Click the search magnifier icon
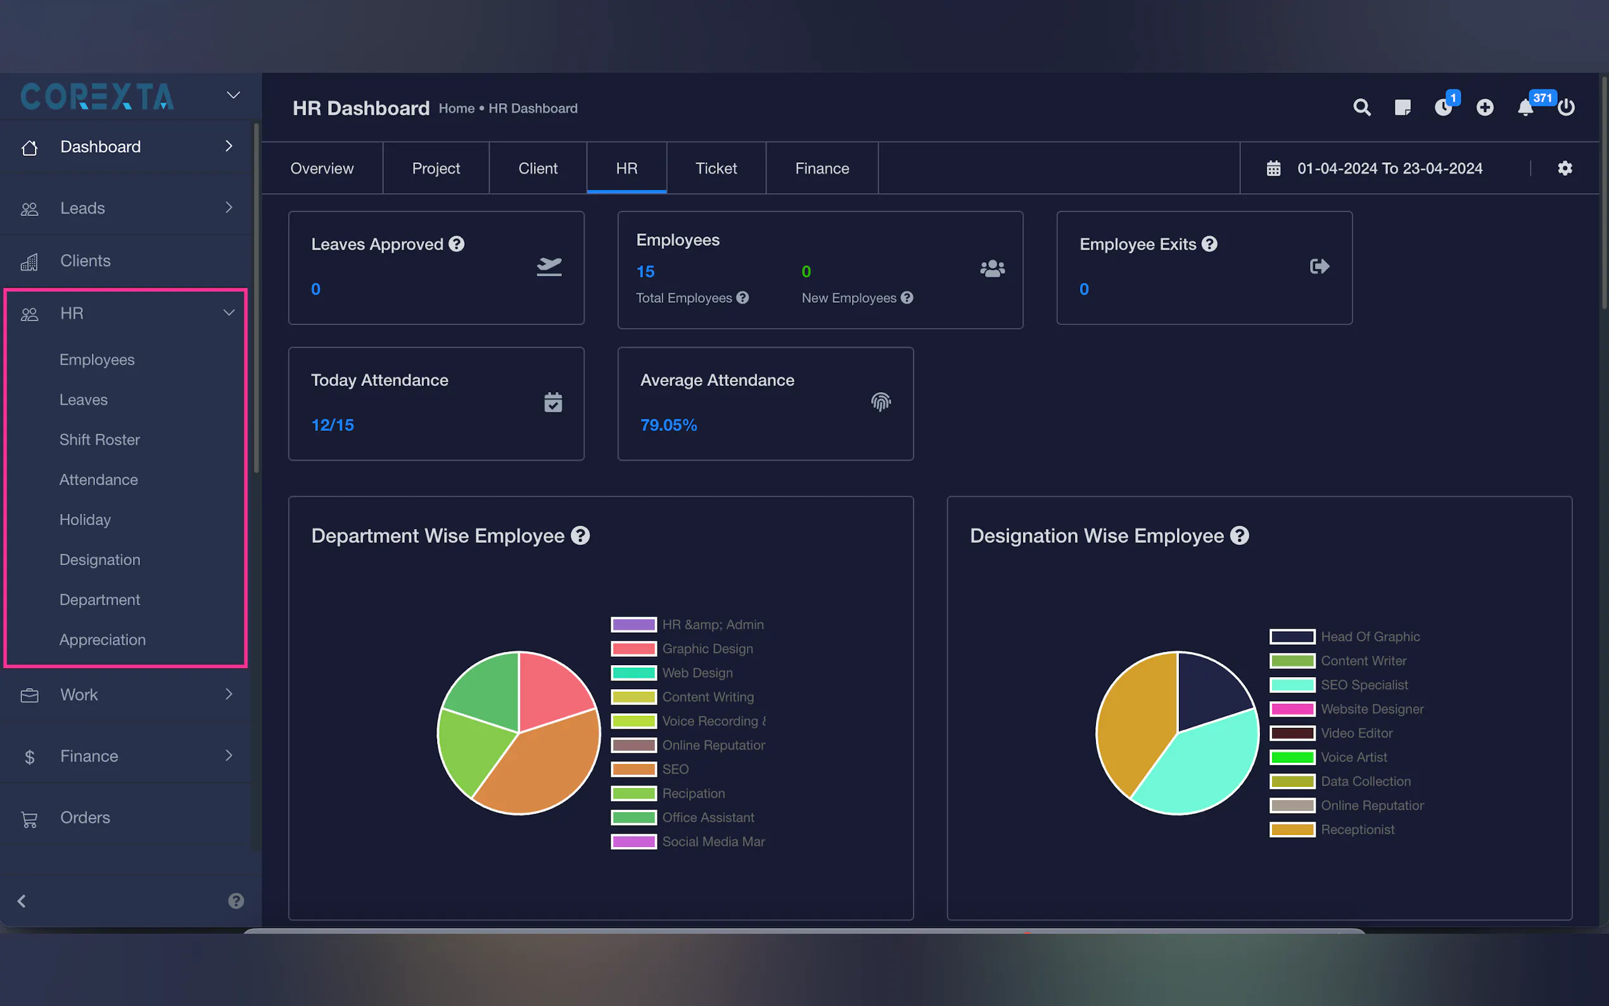 [1361, 107]
